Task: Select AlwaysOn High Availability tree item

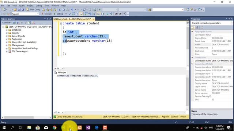Action: (24, 42)
